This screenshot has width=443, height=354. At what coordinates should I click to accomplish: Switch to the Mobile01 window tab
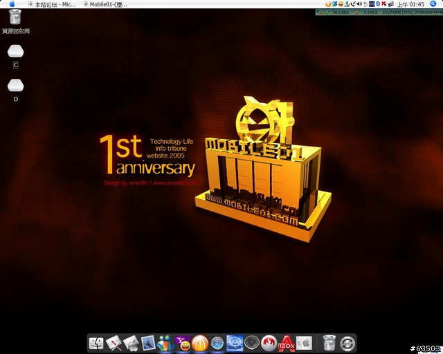(105, 4)
